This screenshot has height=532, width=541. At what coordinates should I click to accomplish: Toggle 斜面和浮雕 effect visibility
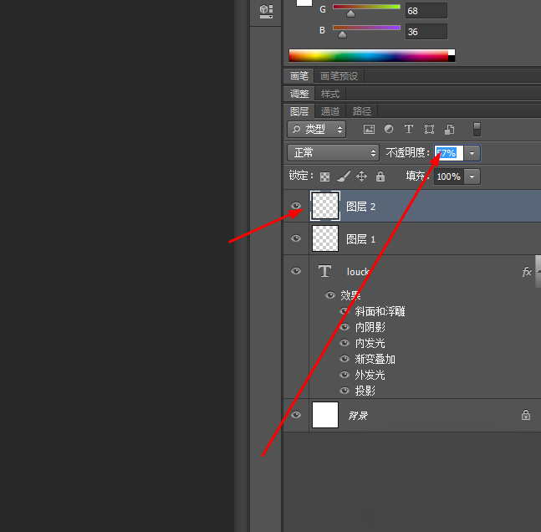point(345,311)
